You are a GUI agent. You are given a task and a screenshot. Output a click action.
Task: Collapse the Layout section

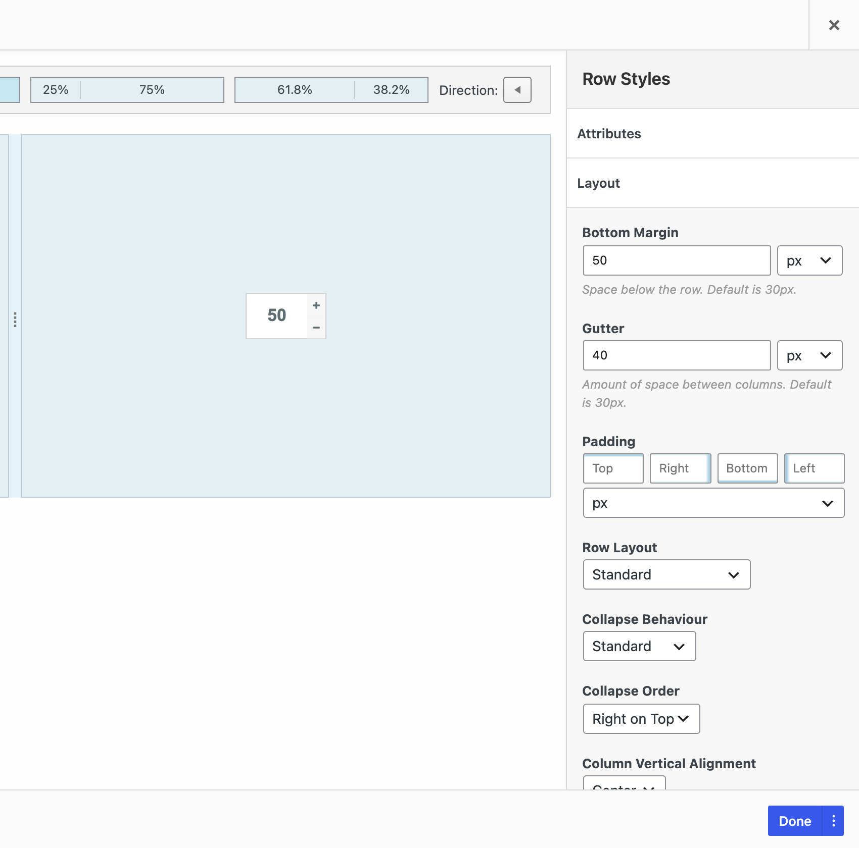(x=712, y=183)
